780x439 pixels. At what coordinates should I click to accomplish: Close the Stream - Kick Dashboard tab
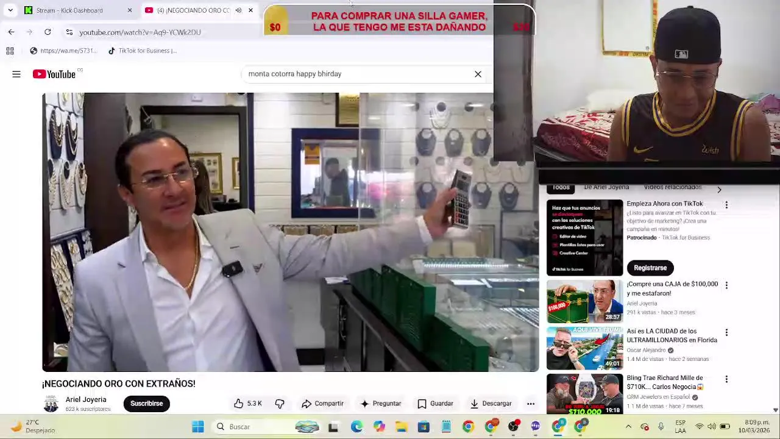[129, 10]
